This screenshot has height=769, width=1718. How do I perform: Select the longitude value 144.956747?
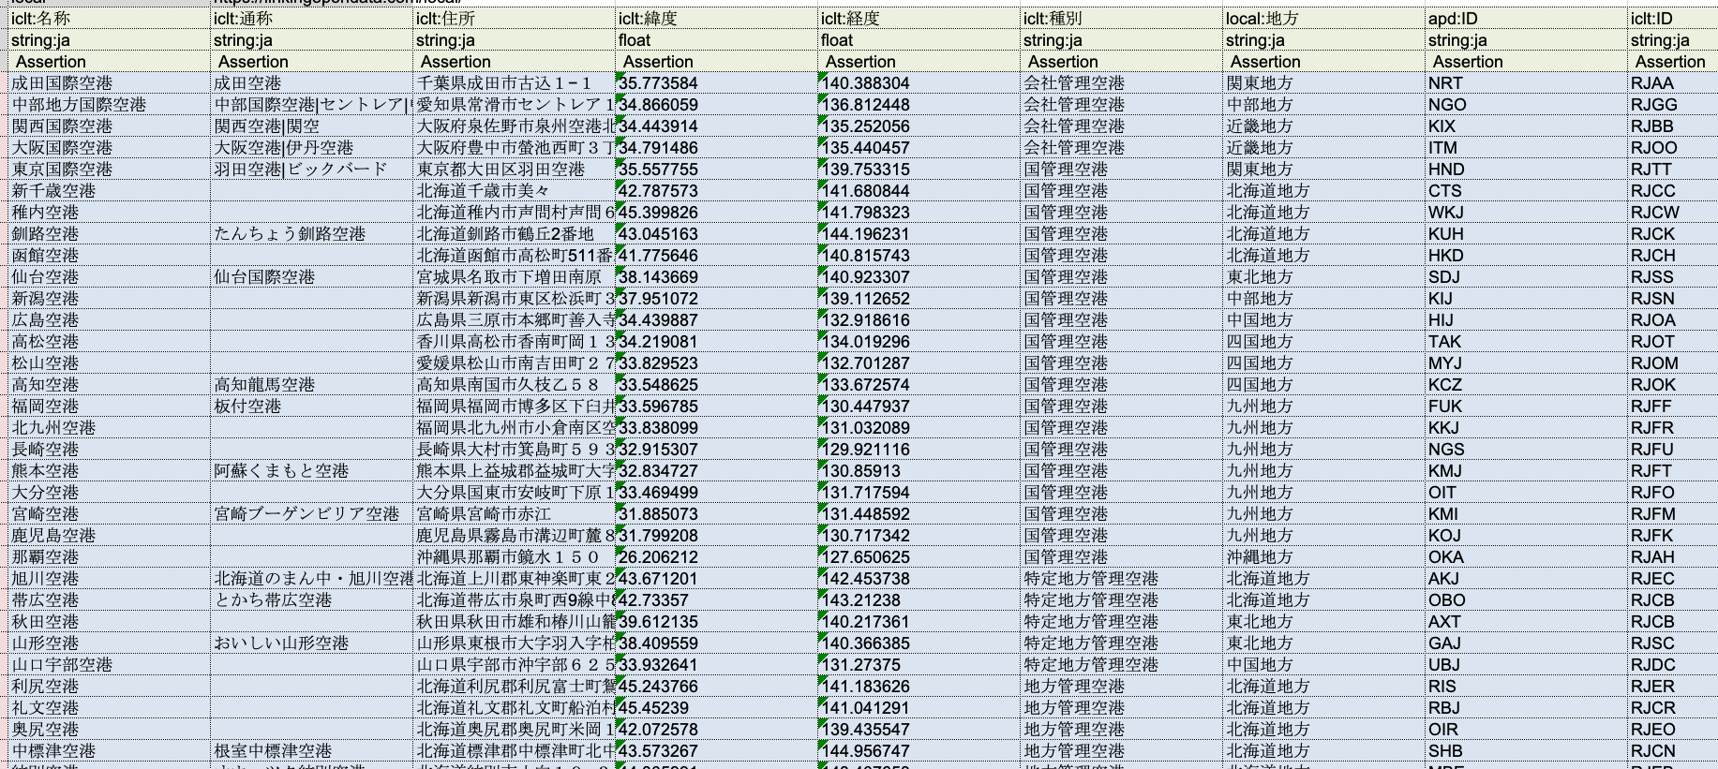pyautogui.click(x=919, y=751)
